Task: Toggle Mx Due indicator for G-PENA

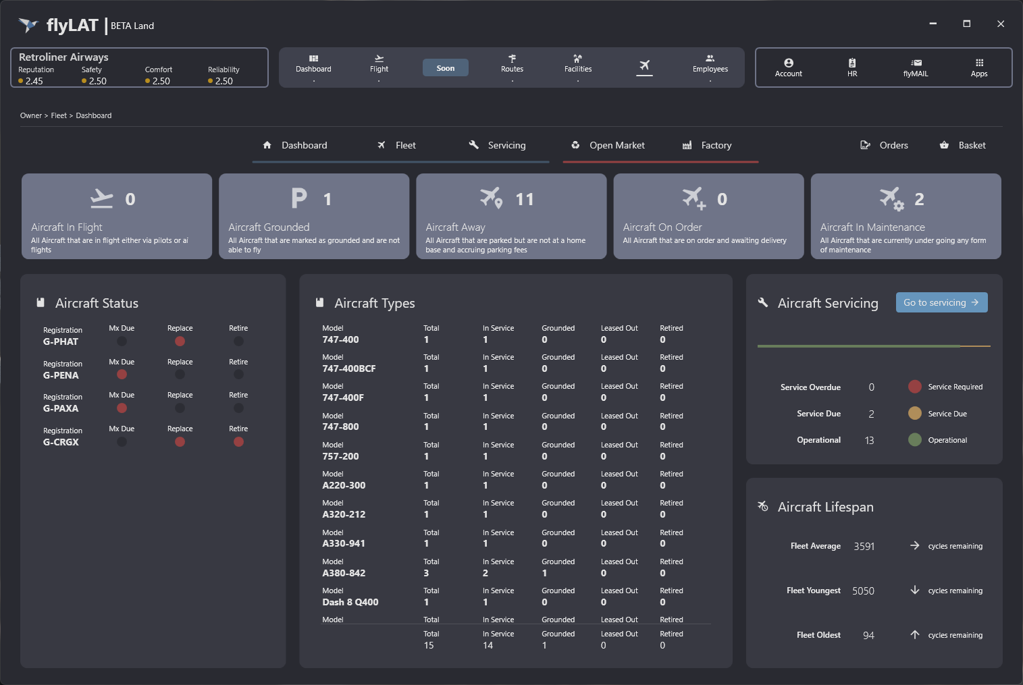Action: coord(122,375)
